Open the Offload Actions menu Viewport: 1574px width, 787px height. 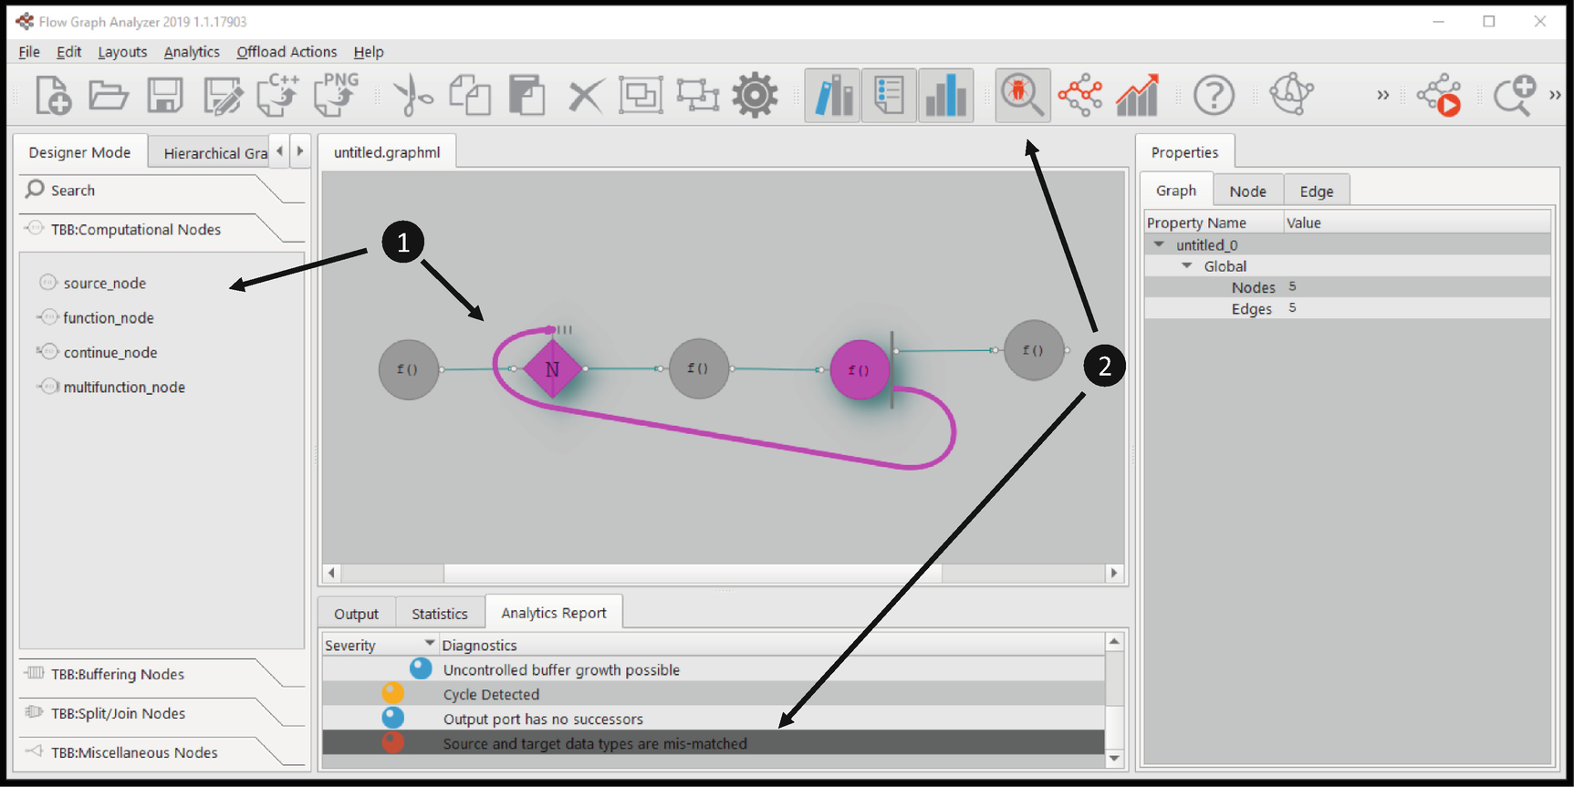[x=287, y=52]
